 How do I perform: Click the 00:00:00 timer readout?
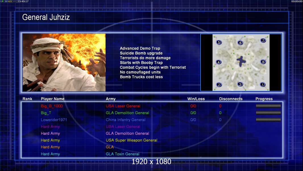297,1
